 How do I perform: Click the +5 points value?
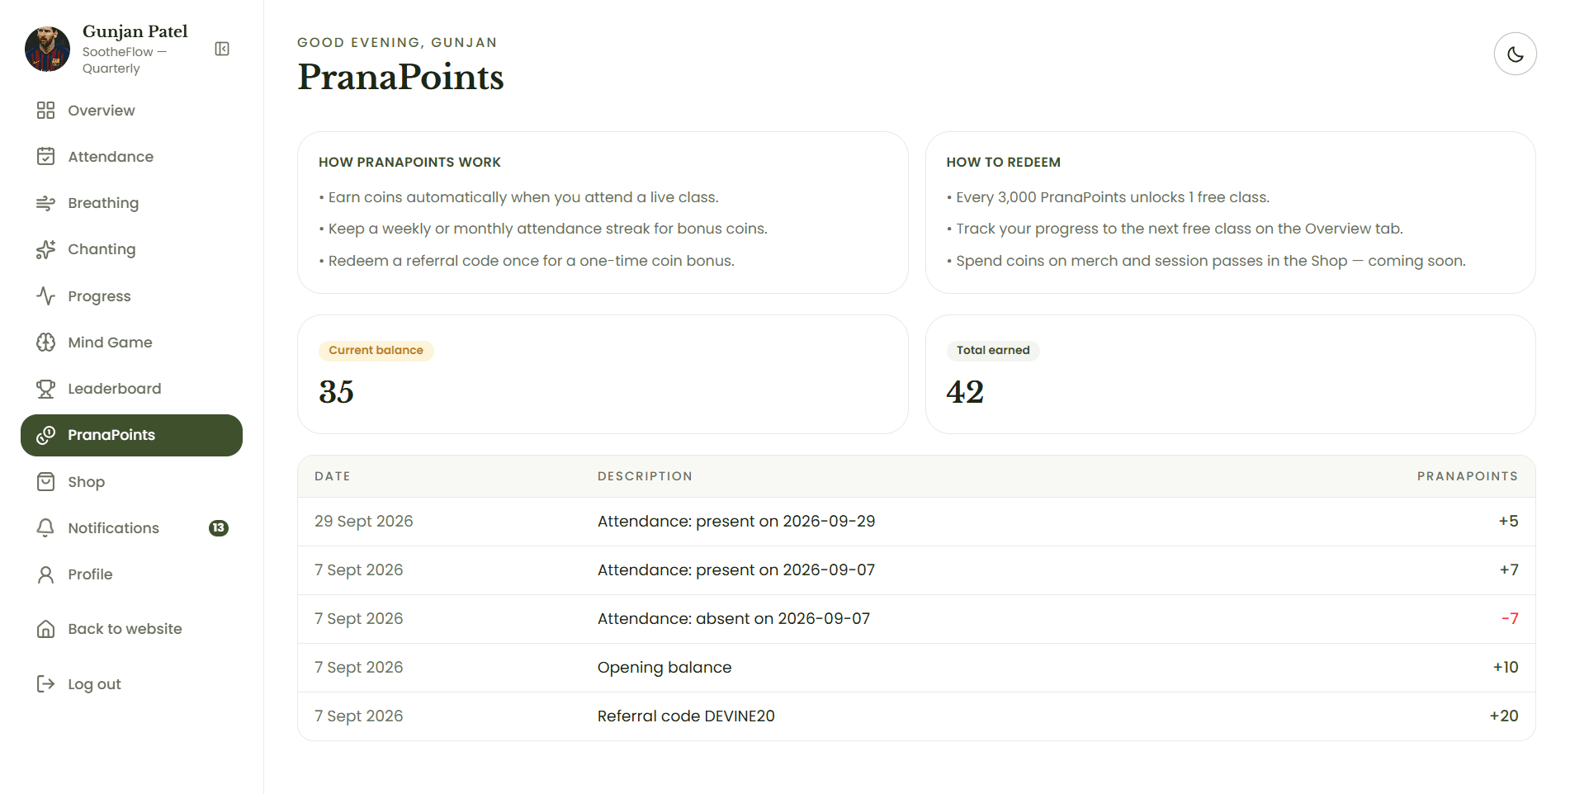1508,522
